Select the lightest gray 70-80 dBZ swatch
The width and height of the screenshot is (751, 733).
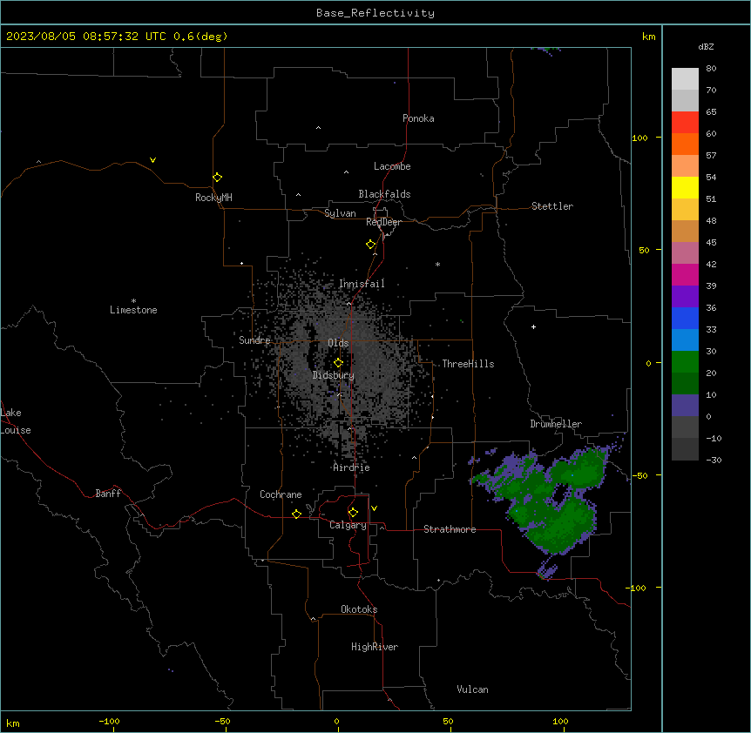[685, 79]
